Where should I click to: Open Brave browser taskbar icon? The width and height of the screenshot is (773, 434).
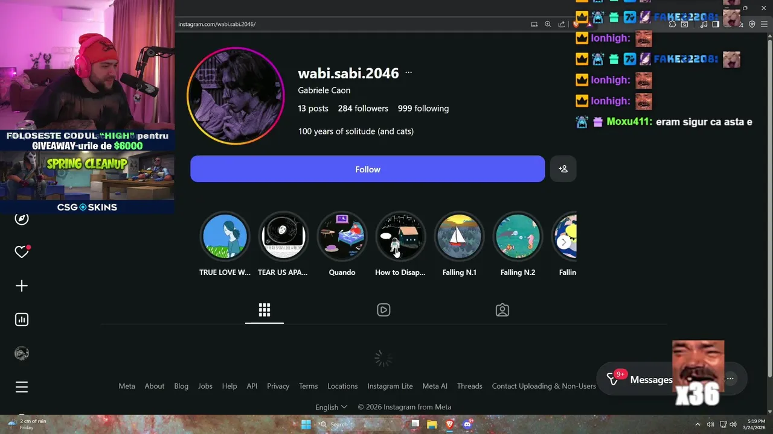click(449, 424)
